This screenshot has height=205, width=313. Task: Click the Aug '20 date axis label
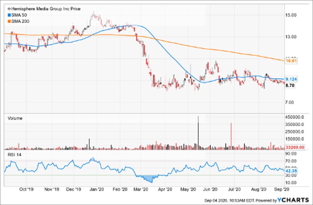(x=258, y=189)
